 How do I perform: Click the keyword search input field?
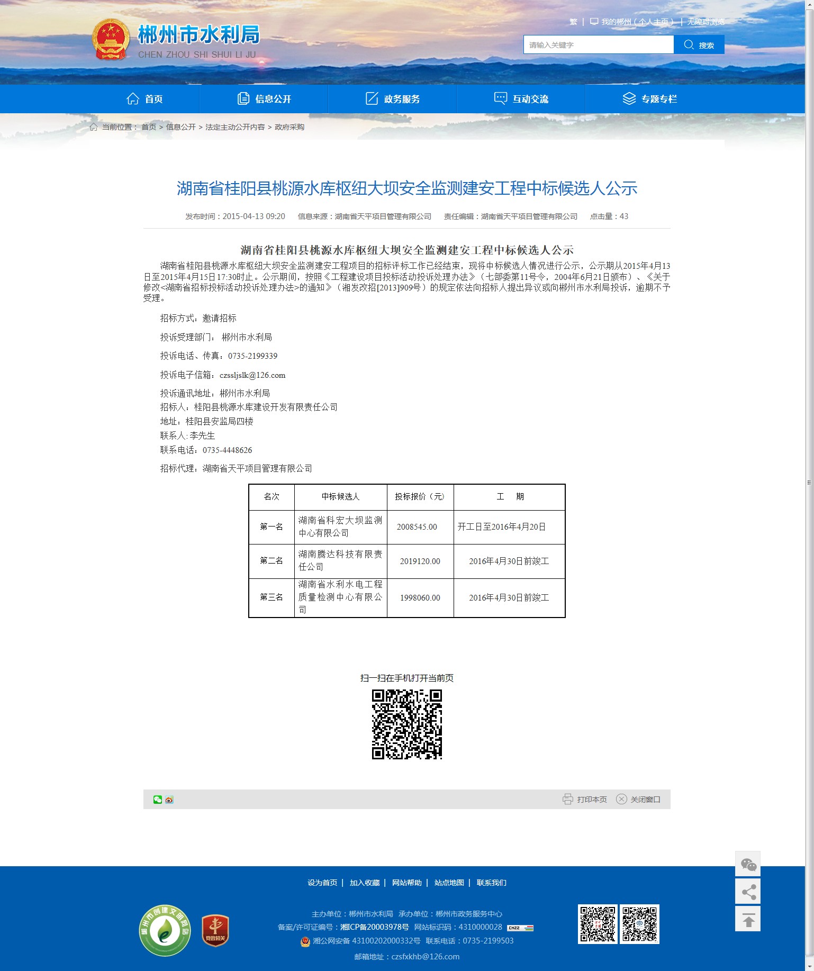click(598, 45)
